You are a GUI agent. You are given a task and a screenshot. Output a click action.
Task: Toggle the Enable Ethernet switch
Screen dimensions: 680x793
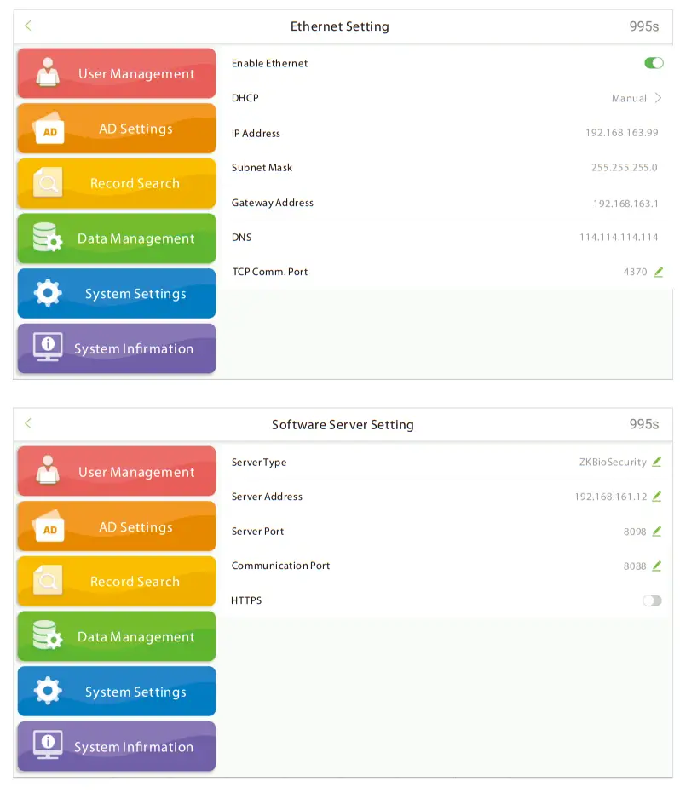(654, 63)
